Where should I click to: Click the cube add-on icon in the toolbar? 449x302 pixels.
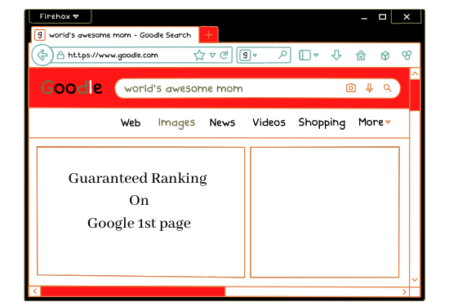pos(385,56)
